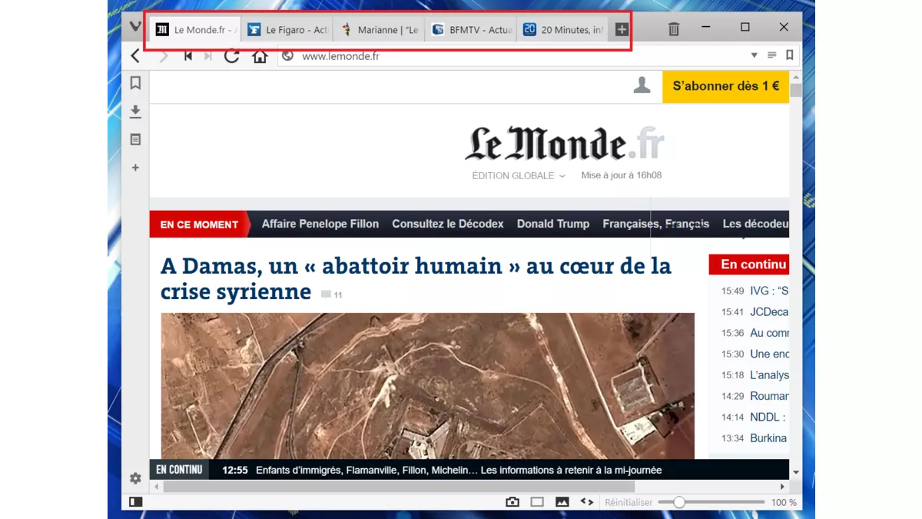Click the fast forward button
The height and width of the screenshot is (519, 922).
[x=207, y=56]
